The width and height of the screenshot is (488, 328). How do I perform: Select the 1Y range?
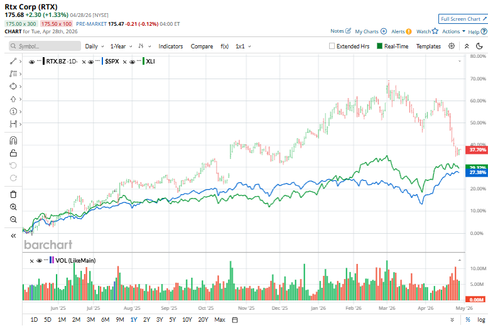(134, 320)
